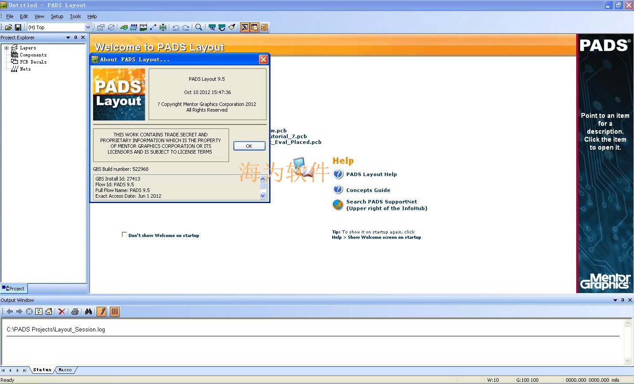634x384 pixels.
Task: Click the Cycle refresh toolbar icon
Action: click(x=111, y=27)
